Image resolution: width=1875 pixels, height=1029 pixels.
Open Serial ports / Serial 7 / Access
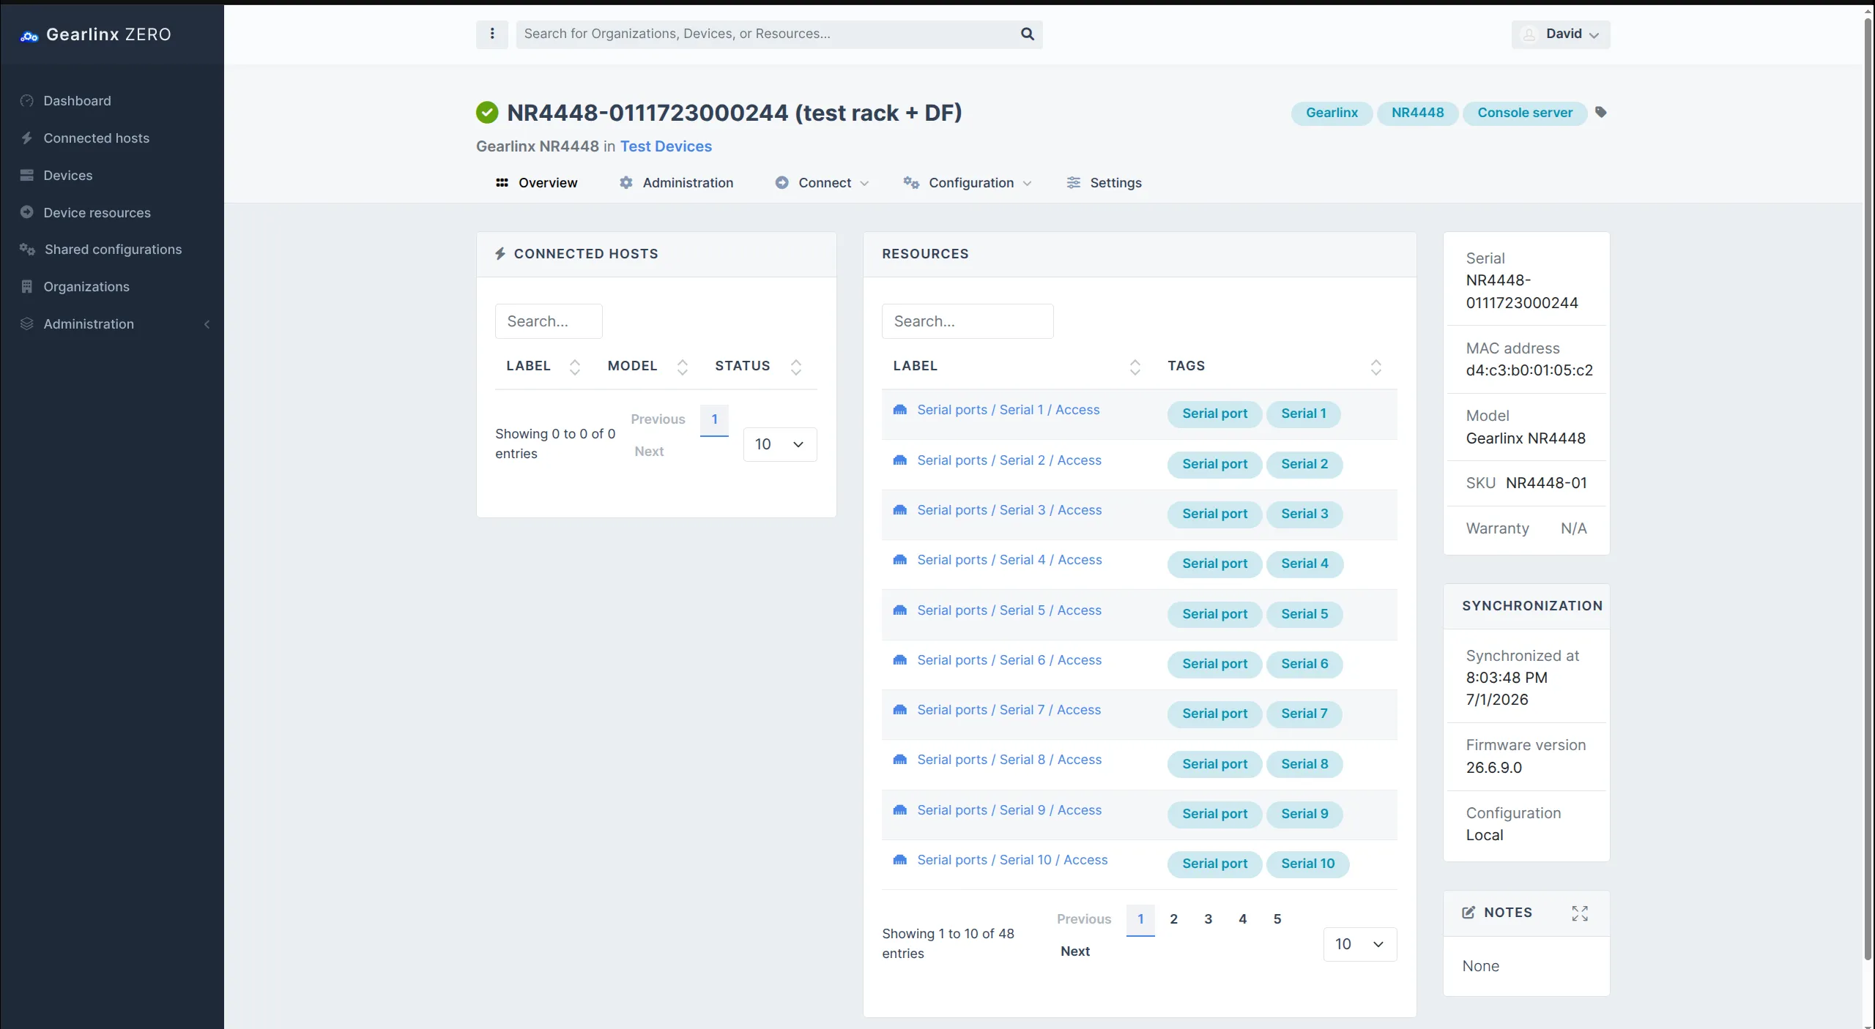(1009, 710)
